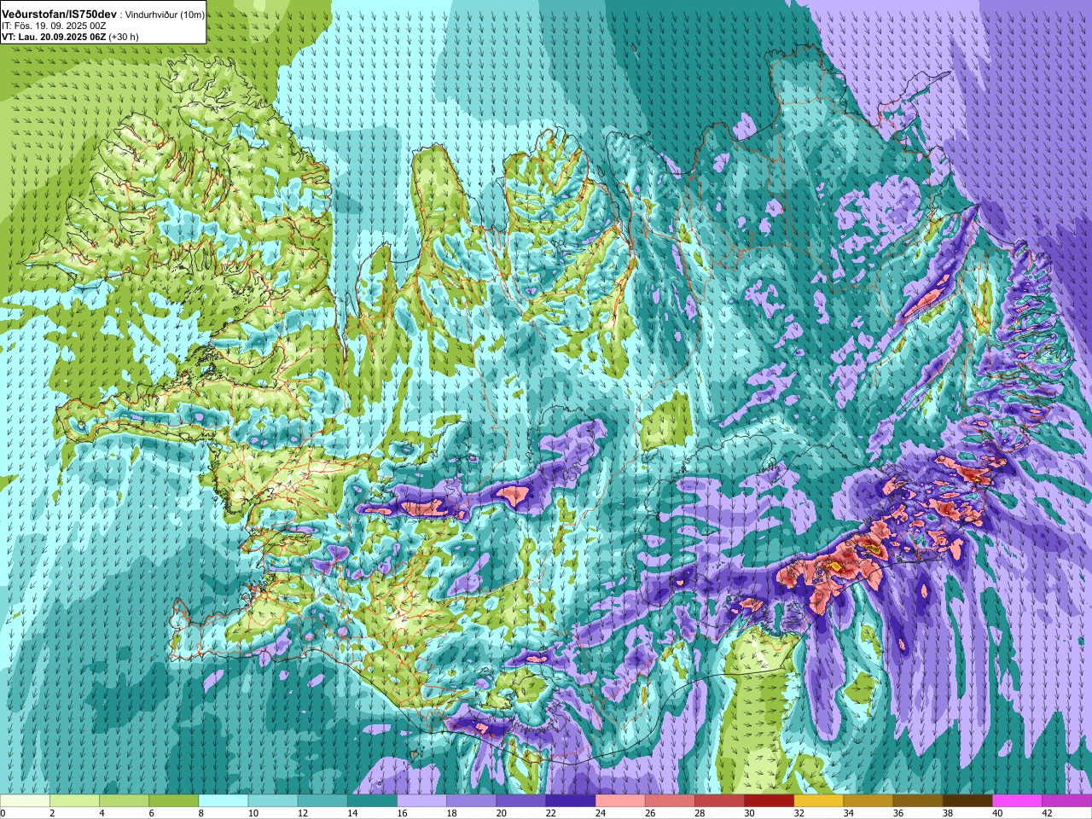Click the legend number 24

pyautogui.click(x=601, y=814)
